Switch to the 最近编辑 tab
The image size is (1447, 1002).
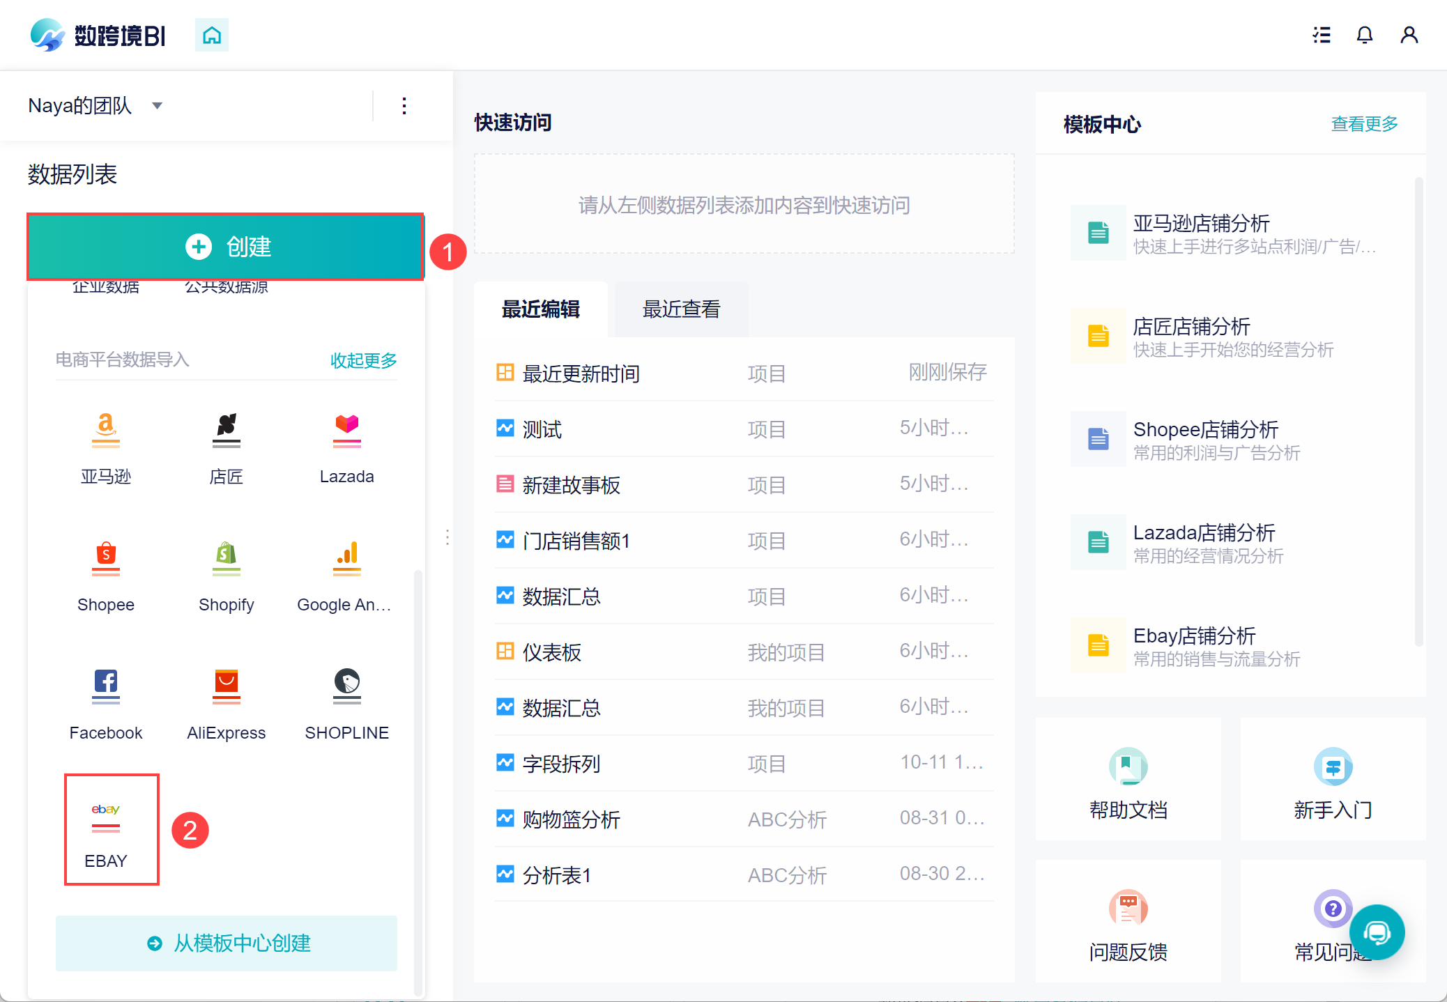(x=541, y=309)
